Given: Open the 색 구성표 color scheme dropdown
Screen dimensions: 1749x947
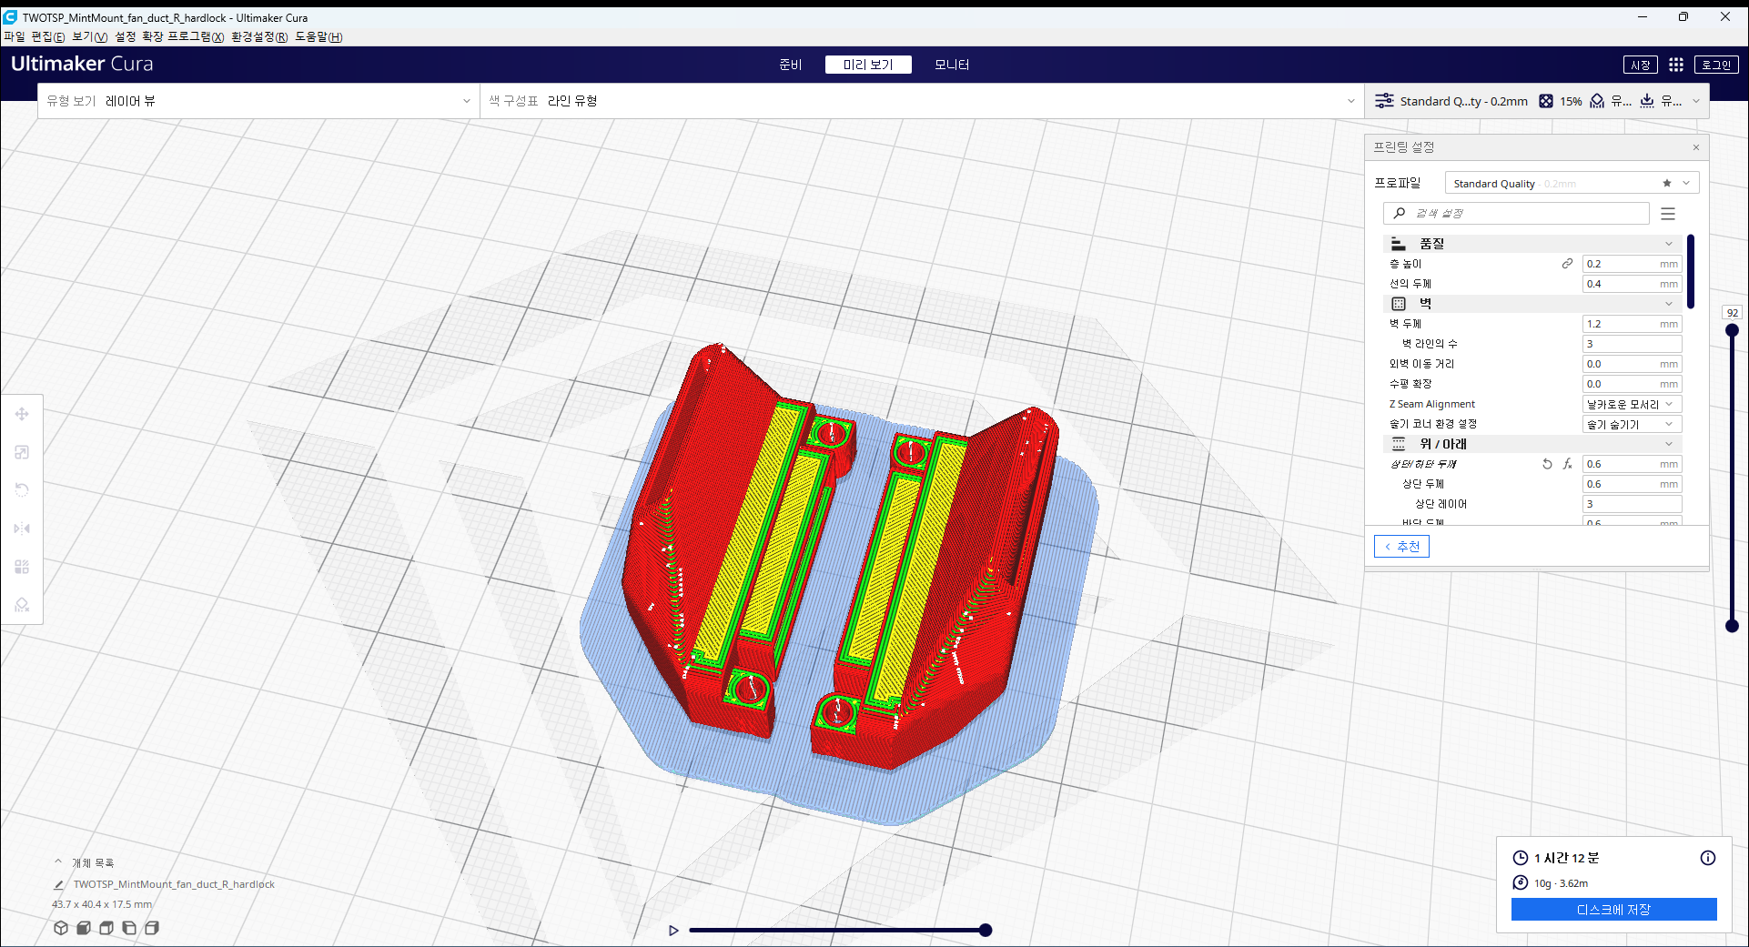Looking at the screenshot, I should pyautogui.click(x=922, y=101).
